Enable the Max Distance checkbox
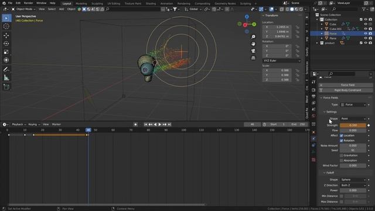 click(342, 202)
